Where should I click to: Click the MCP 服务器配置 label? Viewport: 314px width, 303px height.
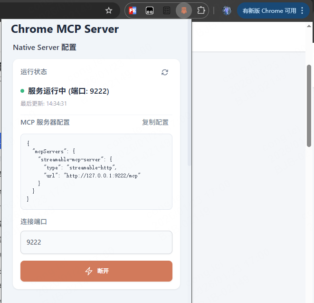[45, 122]
